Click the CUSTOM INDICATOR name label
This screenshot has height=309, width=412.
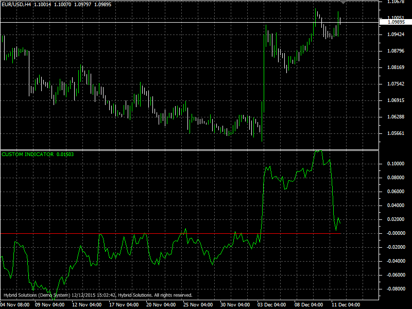(x=28, y=154)
